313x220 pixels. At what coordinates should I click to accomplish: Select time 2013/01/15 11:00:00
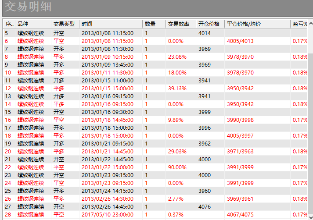click(108, 81)
